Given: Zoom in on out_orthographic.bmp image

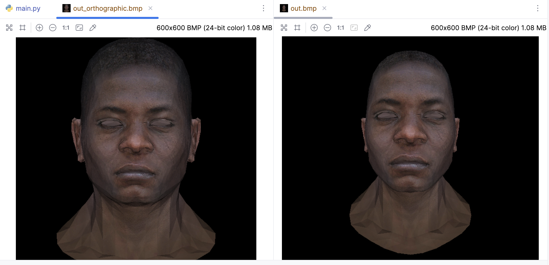Looking at the screenshot, I should click(x=39, y=28).
